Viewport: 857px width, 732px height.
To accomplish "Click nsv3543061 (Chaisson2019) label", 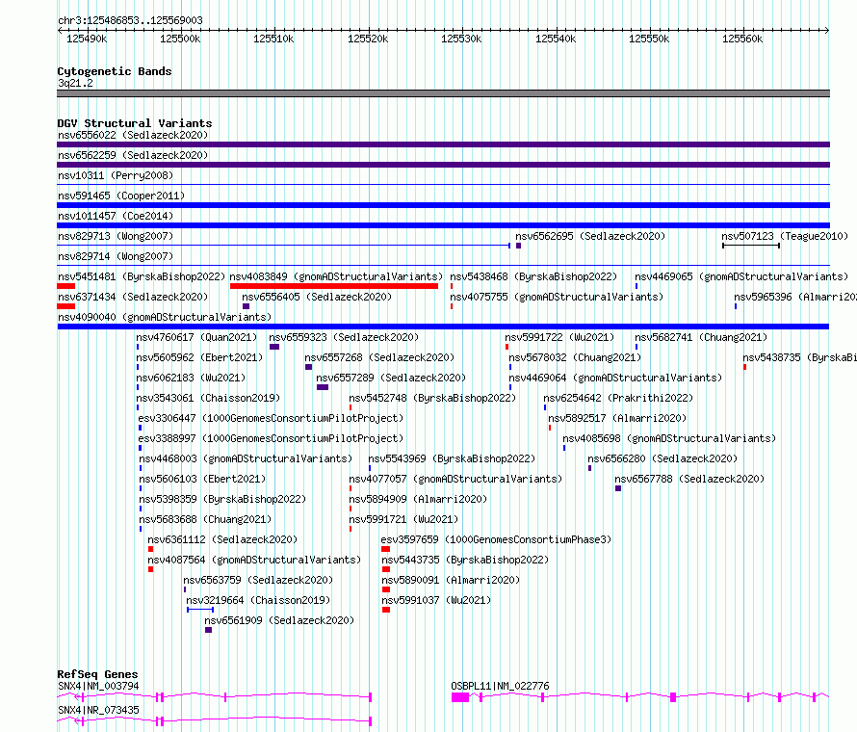I will click(x=208, y=398).
